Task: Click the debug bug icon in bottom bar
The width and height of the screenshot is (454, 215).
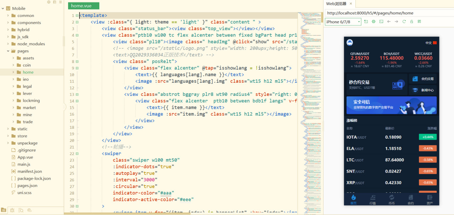Action: point(12,210)
